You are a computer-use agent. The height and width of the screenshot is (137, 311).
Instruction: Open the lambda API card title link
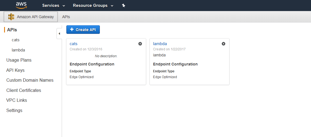pos(160,44)
